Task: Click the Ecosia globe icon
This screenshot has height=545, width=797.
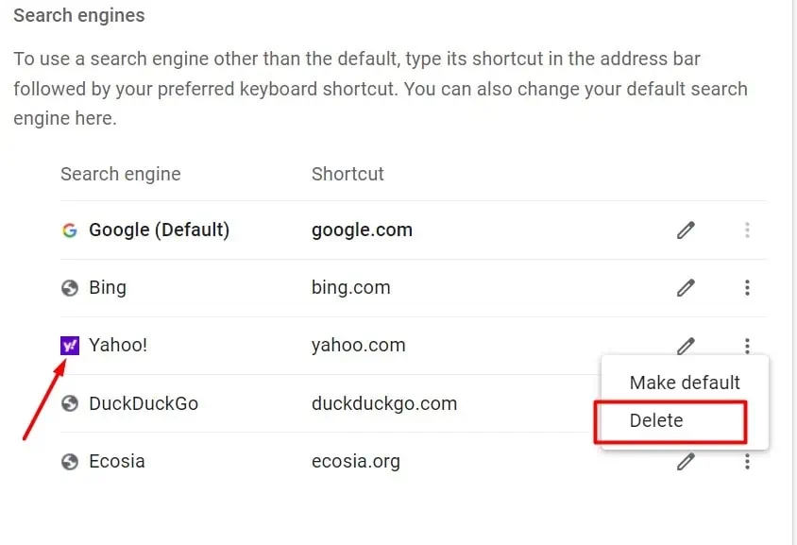Action: [69, 461]
